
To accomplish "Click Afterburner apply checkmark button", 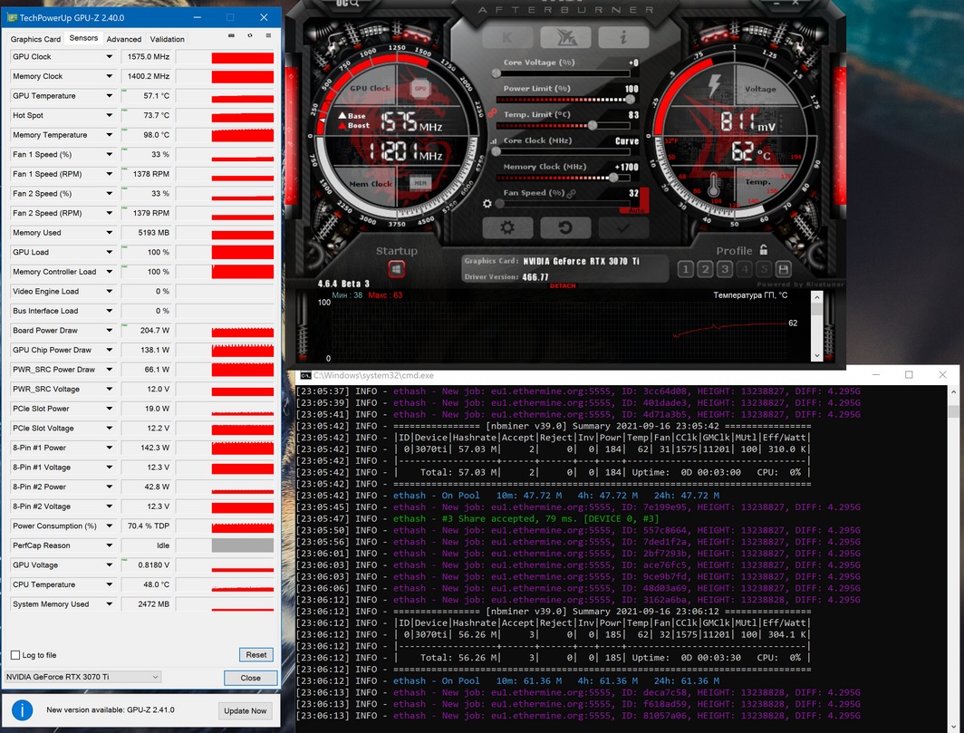I will 622,227.
